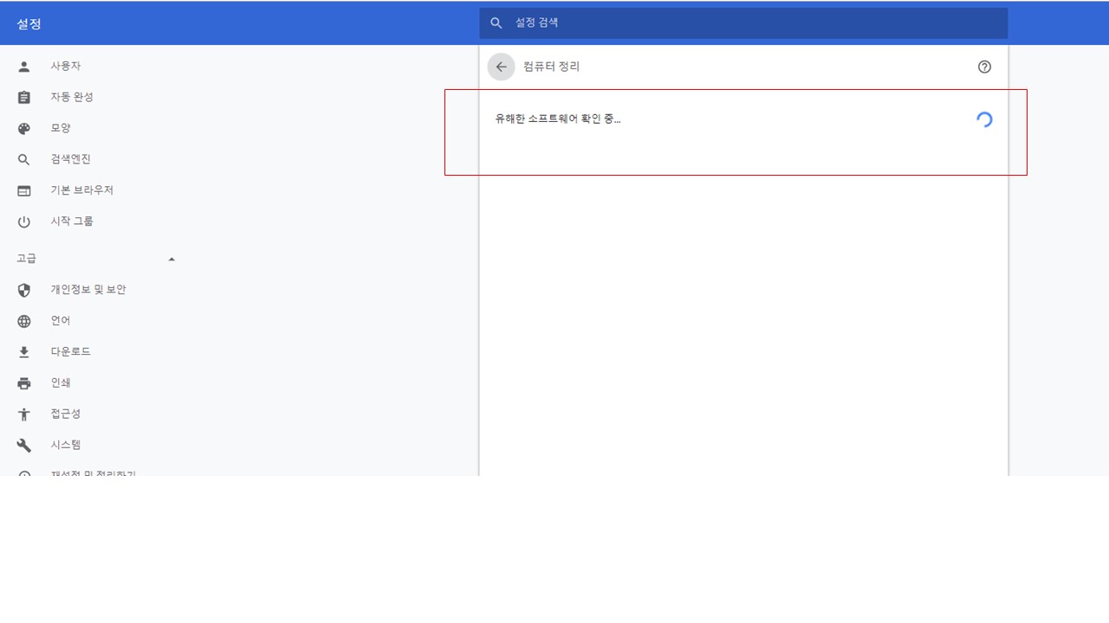The image size is (1109, 623).
Task: Click the browser window icon beside 기본 브라우저
Action: point(24,191)
